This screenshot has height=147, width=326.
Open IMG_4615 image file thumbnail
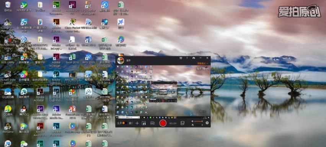tap(72, 76)
